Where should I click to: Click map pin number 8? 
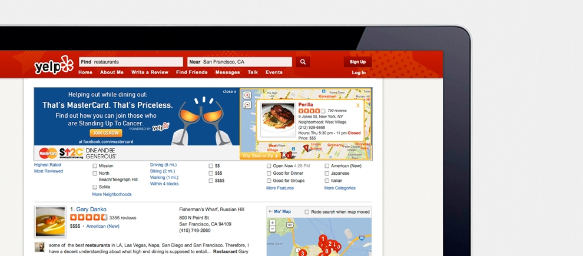[326, 251]
